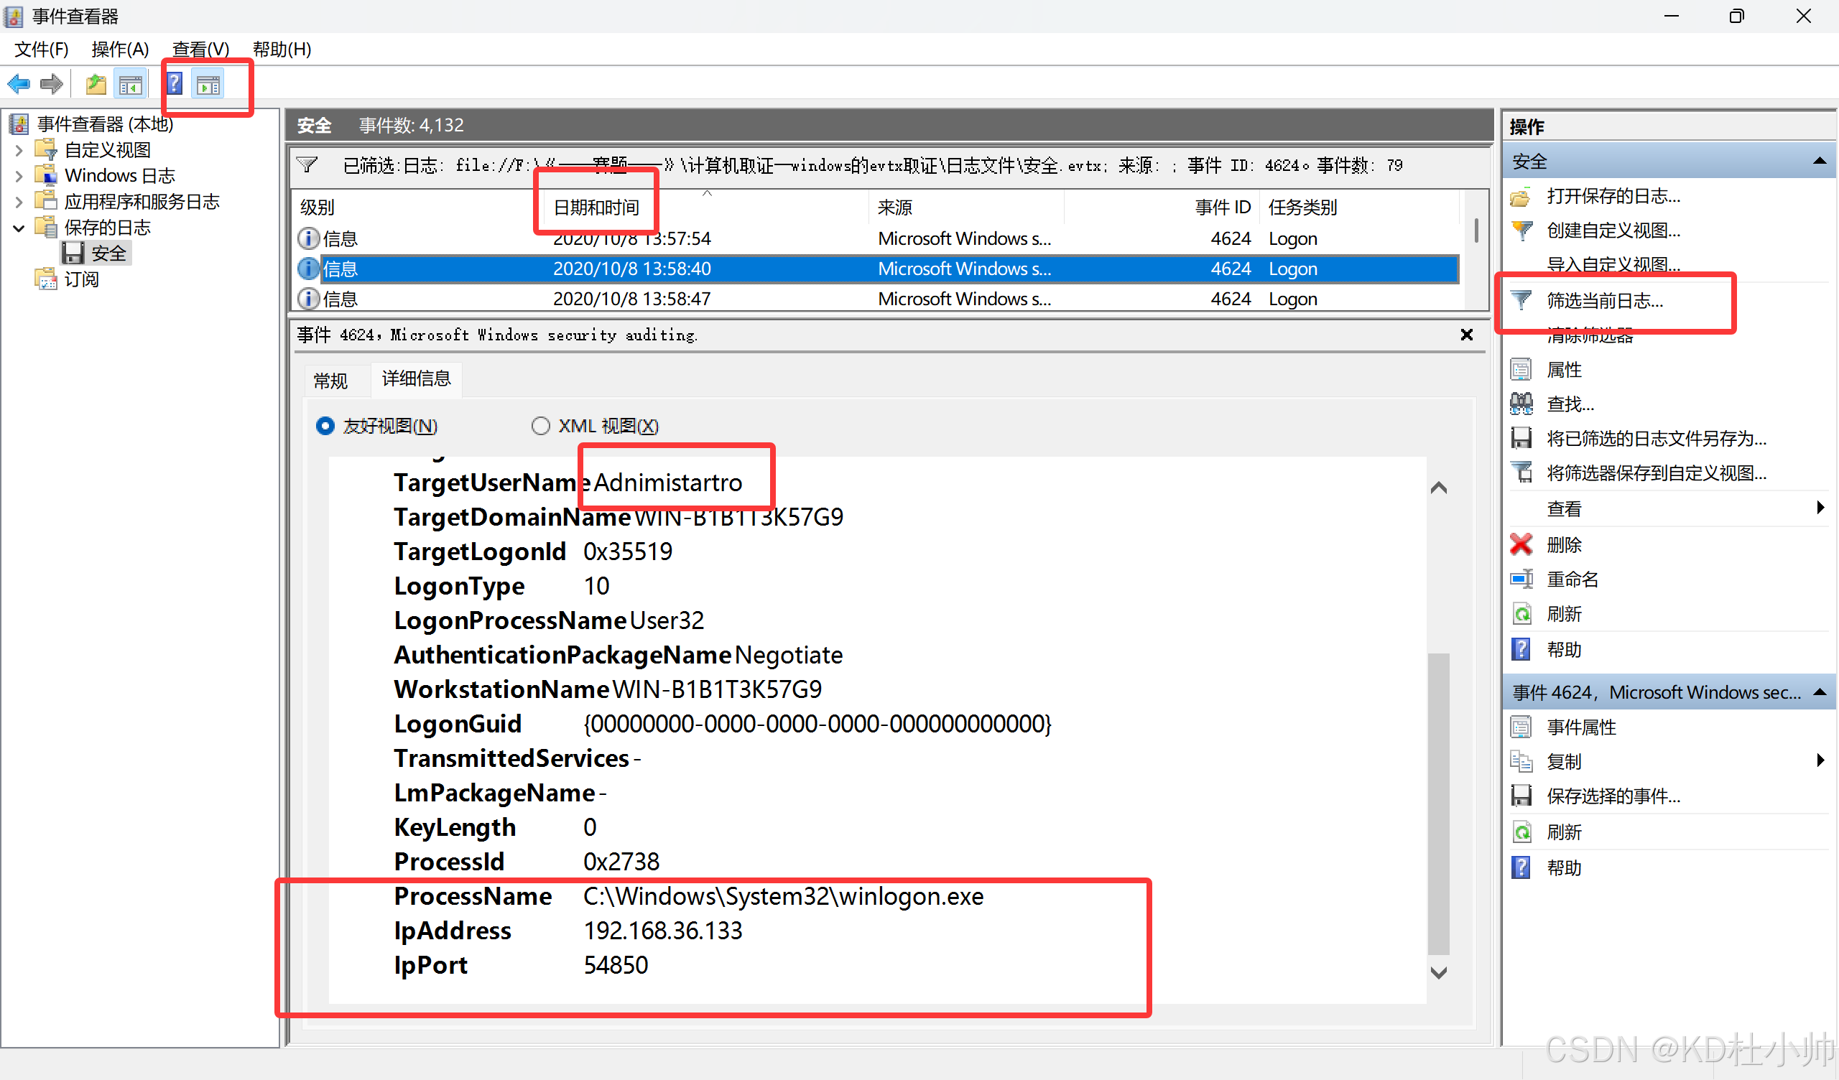Select the XML view radio button
Viewport: 1839px width, 1080px height.
(x=541, y=426)
